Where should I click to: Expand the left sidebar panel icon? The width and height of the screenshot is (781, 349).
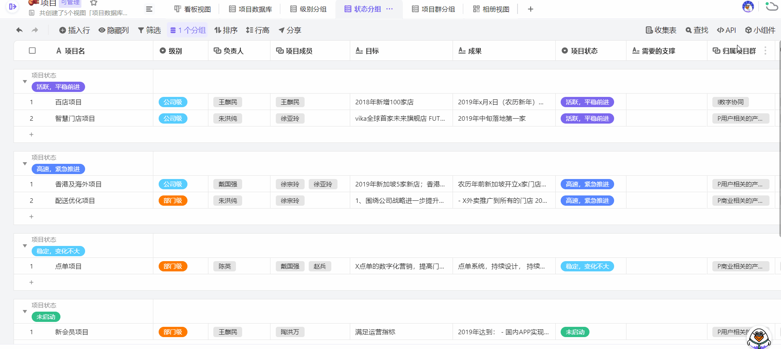pyautogui.click(x=13, y=7)
